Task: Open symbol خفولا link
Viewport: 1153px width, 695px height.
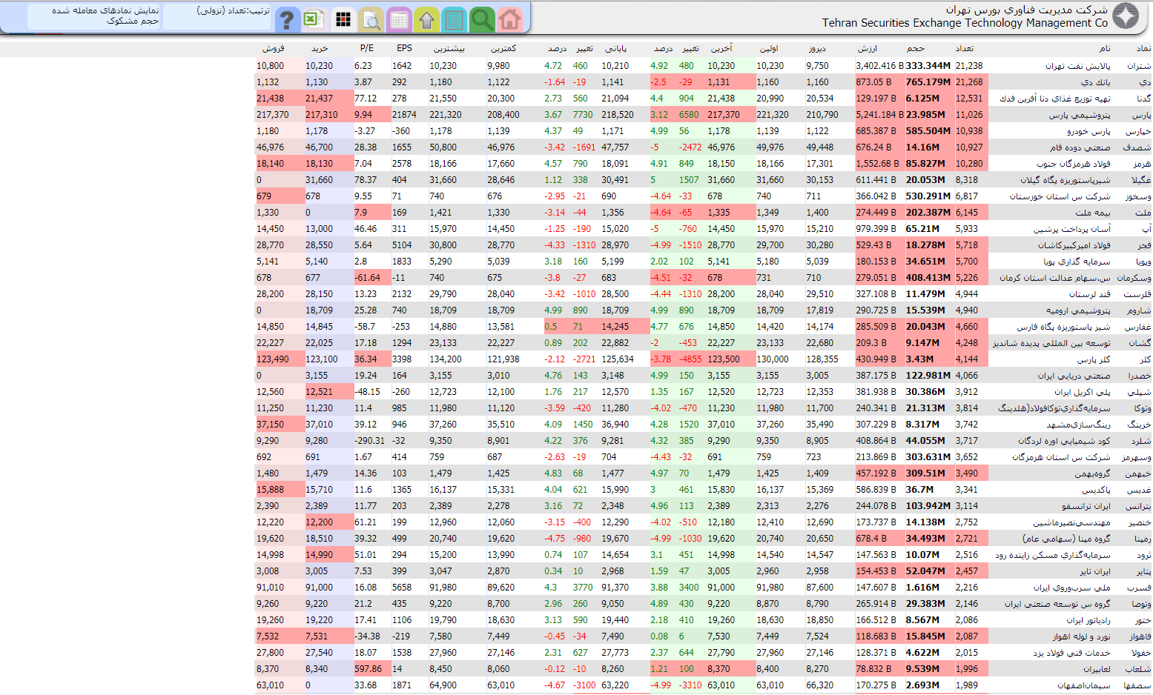Action: click(1140, 653)
